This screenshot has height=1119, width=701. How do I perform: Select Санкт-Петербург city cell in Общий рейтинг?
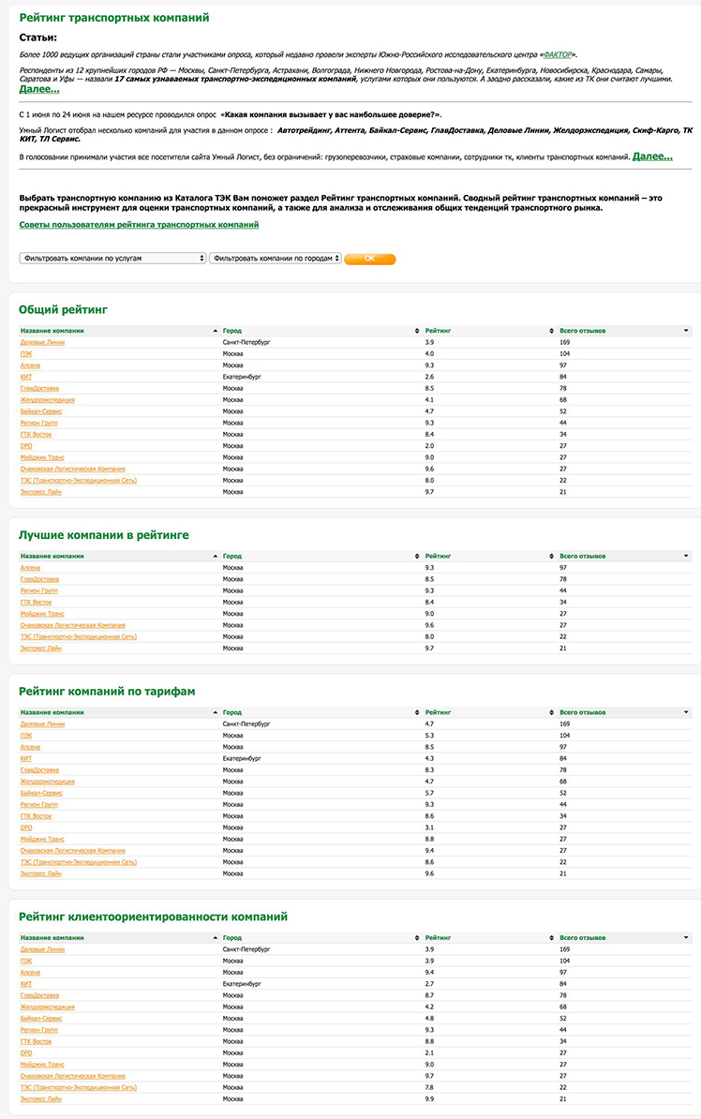tap(246, 343)
